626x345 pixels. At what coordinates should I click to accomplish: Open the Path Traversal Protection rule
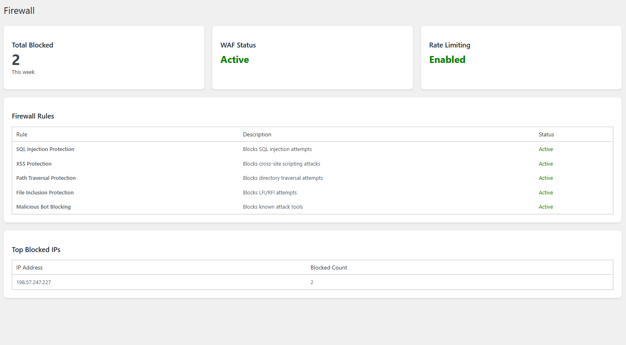point(46,178)
